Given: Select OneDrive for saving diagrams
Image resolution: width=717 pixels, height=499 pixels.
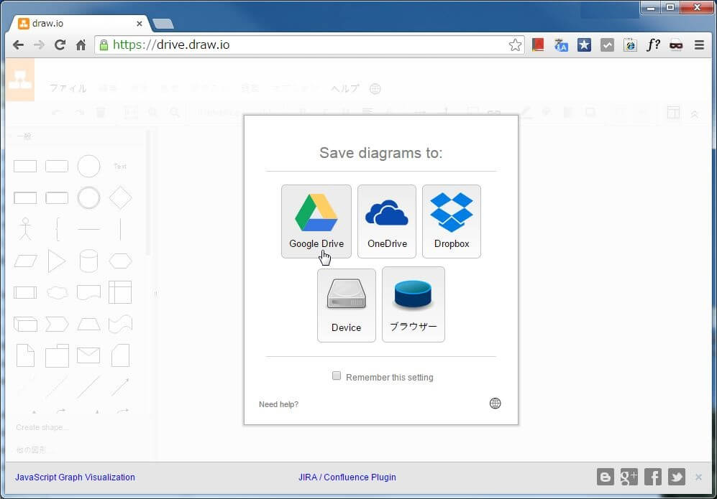Looking at the screenshot, I should pyautogui.click(x=387, y=220).
